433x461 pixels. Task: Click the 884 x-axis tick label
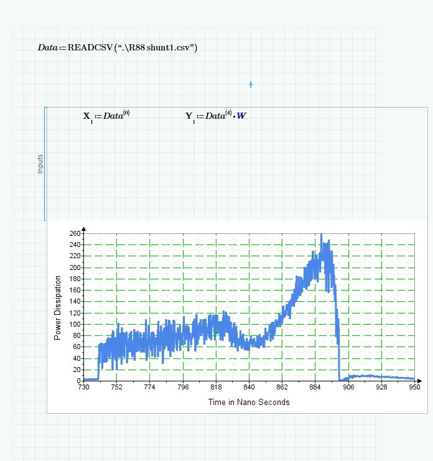pos(315,387)
